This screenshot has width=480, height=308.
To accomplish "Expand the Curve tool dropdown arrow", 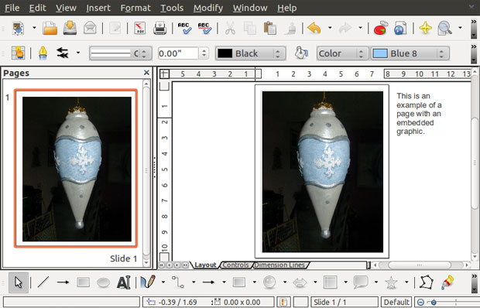I will pos(163,282).
